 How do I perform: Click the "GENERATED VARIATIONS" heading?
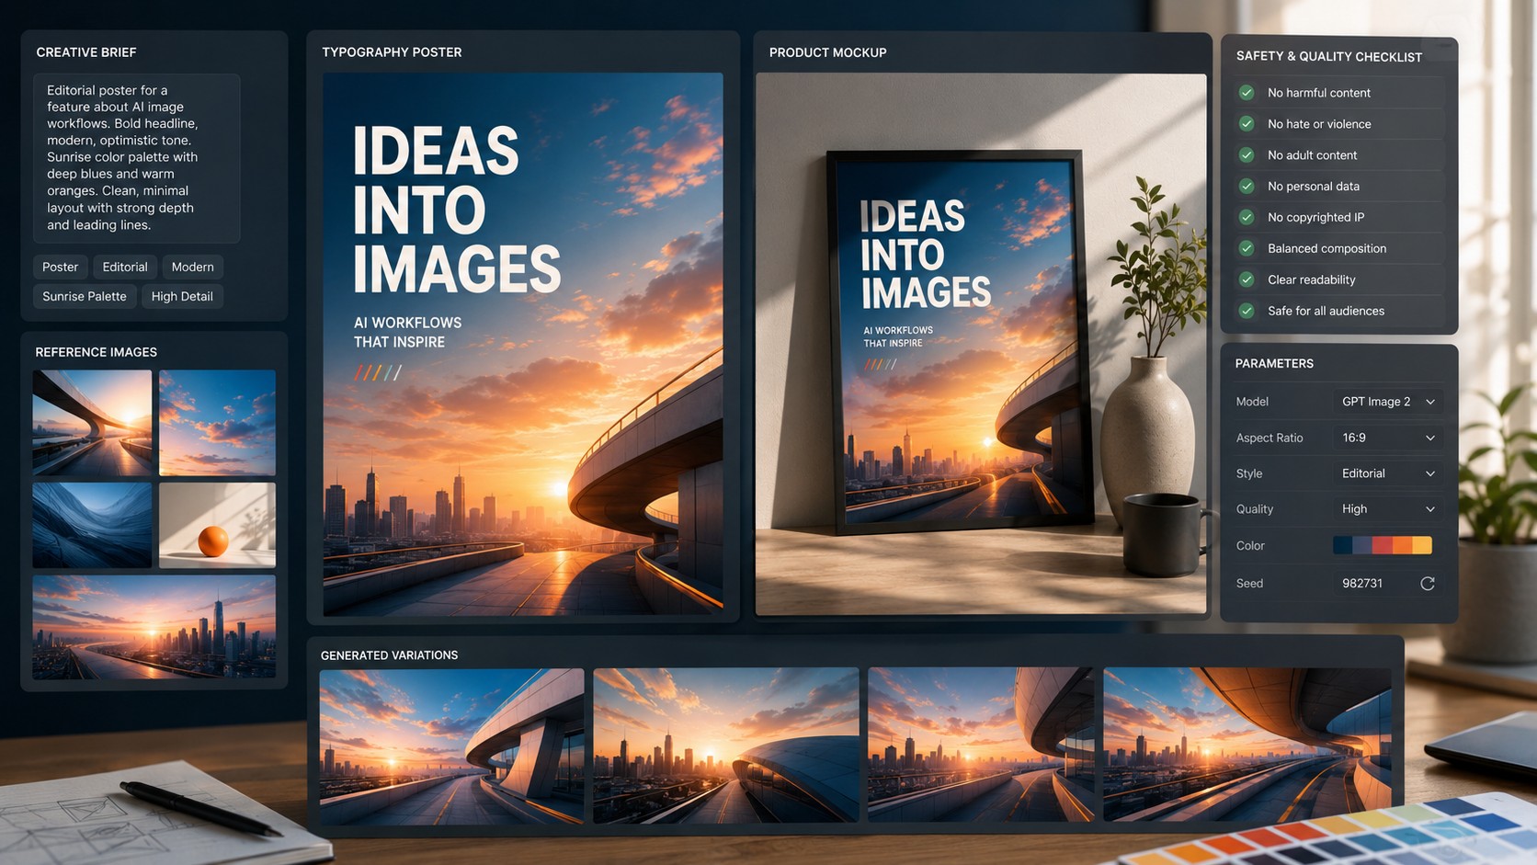click(x=389, y=655)
